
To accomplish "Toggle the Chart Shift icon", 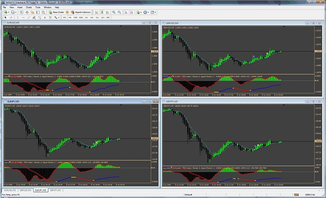I will pyautogui.click(x=131, y=13).
